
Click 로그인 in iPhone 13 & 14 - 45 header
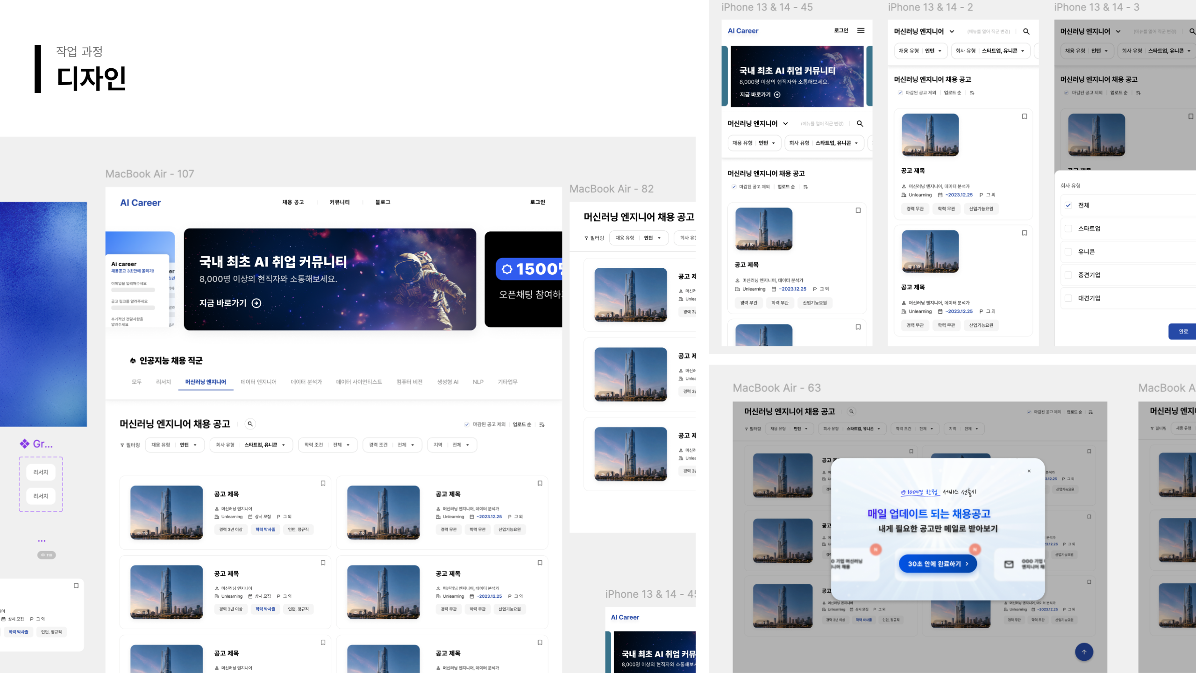click(841, 30)
